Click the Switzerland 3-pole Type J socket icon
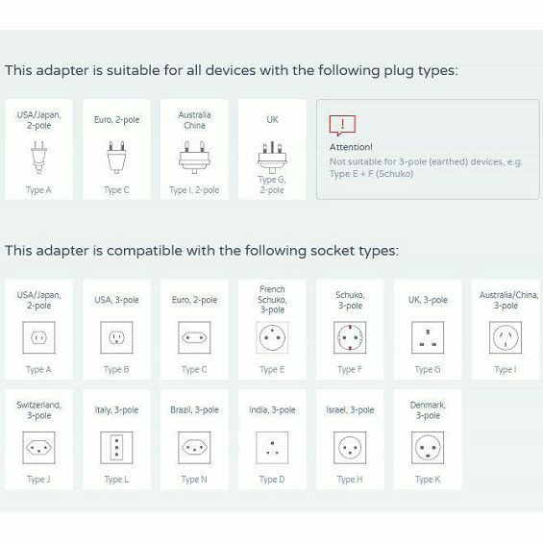This screenshot has height=543, width=543. [38, 448]
